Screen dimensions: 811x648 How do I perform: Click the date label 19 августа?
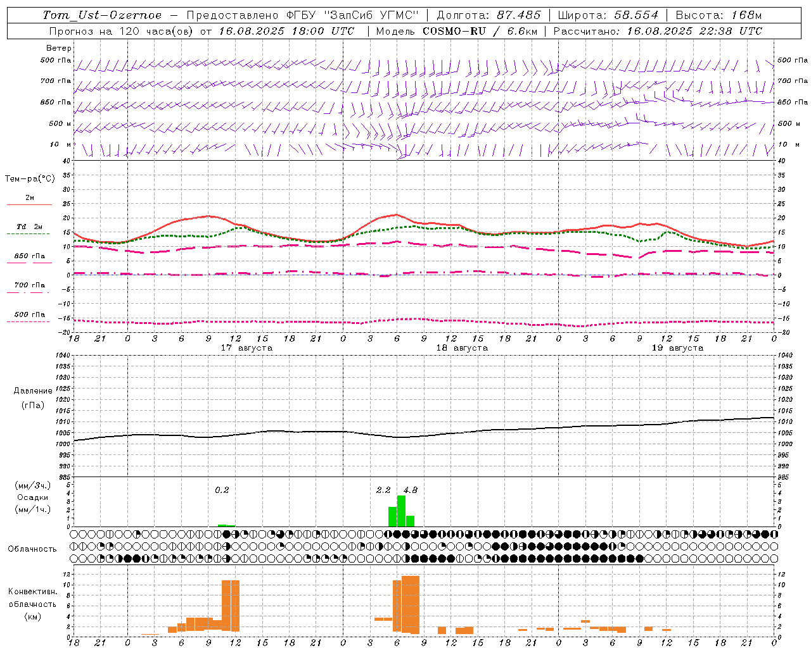pos(677,348)
